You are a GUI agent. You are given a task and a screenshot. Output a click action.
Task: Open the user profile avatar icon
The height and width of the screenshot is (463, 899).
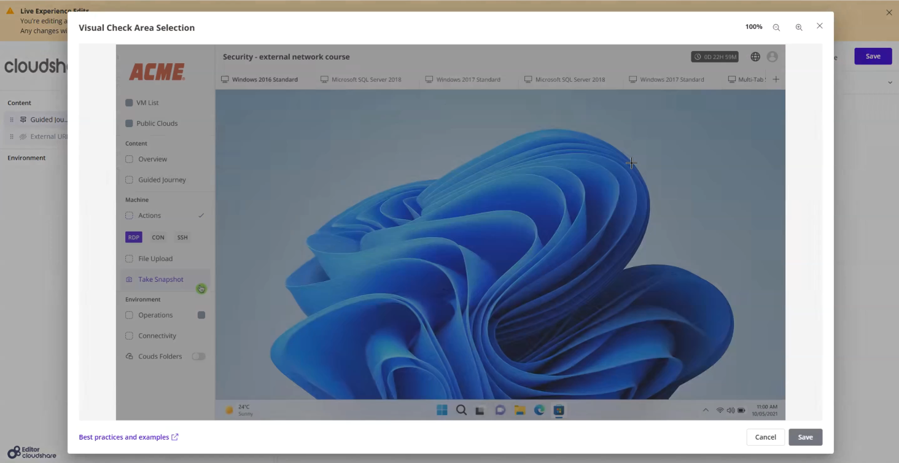point(773,56)
